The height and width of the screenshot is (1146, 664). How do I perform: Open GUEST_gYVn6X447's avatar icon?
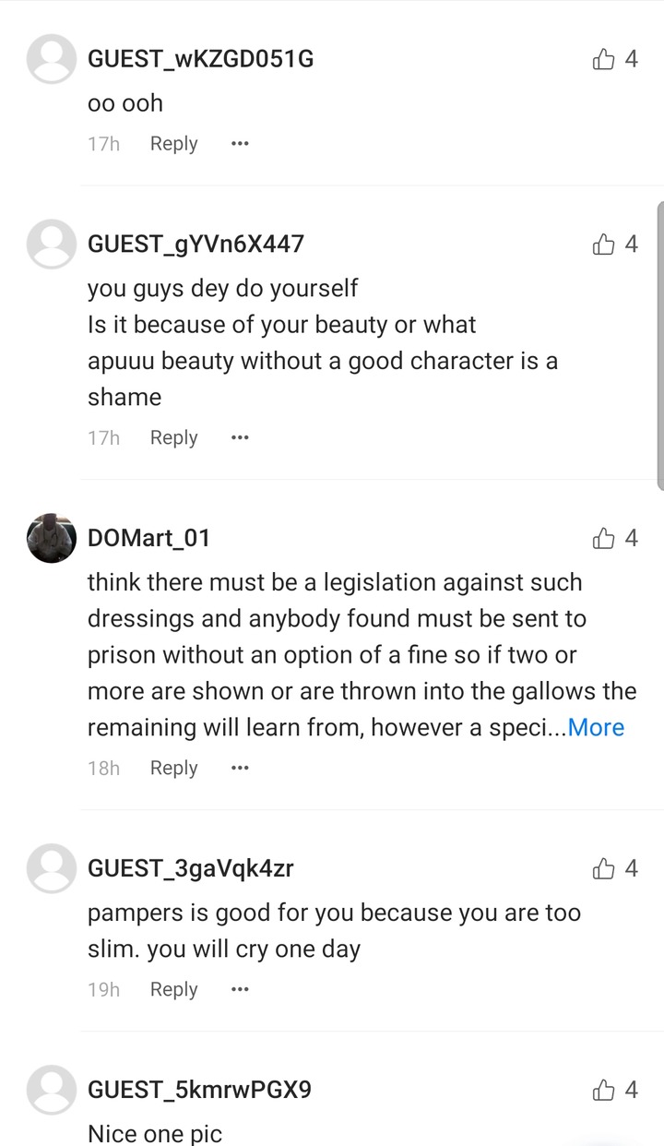coord(52,244)
